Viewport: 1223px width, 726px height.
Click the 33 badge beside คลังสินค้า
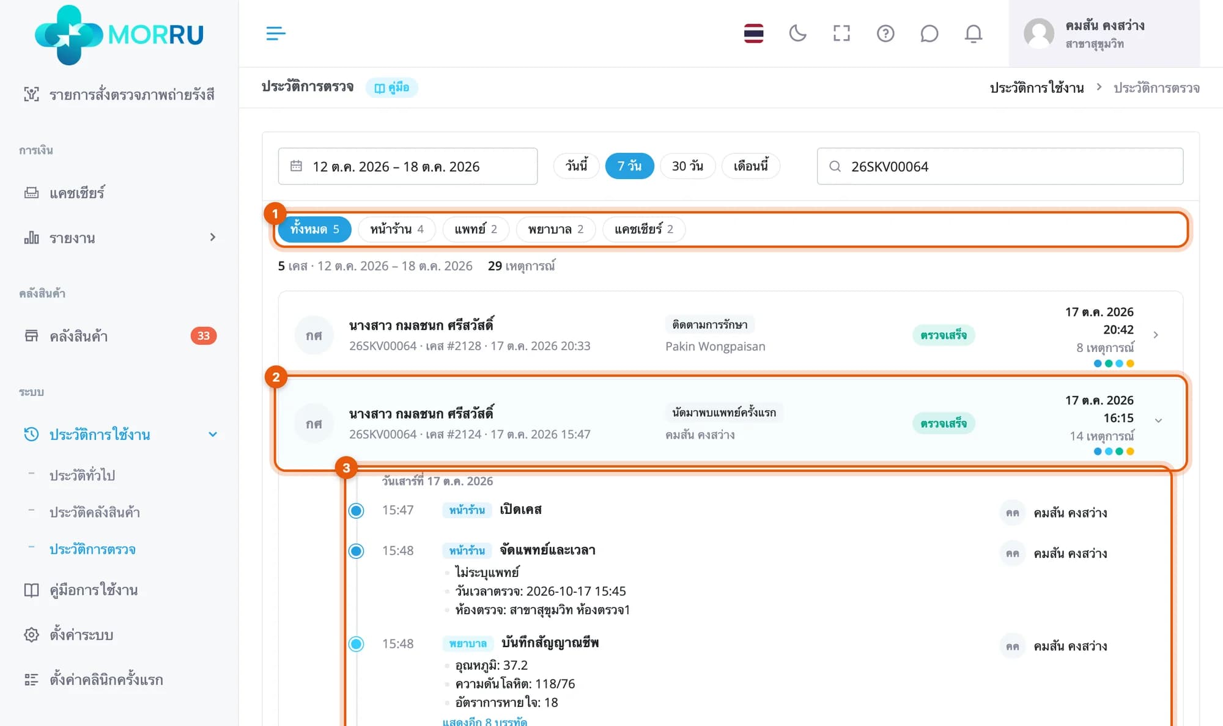click(204, 335)
